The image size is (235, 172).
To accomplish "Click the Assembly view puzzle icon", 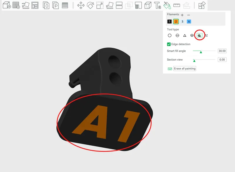I will (x=202, y=5).
